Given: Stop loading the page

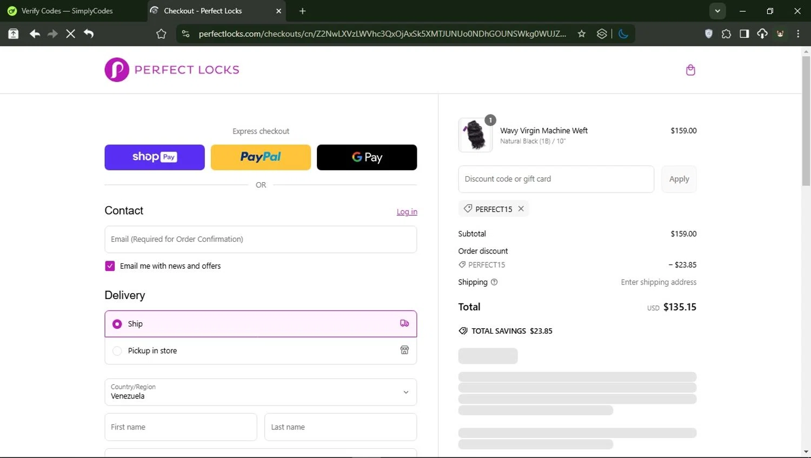Looking at the screenshot, I should (x=70, y=34).
